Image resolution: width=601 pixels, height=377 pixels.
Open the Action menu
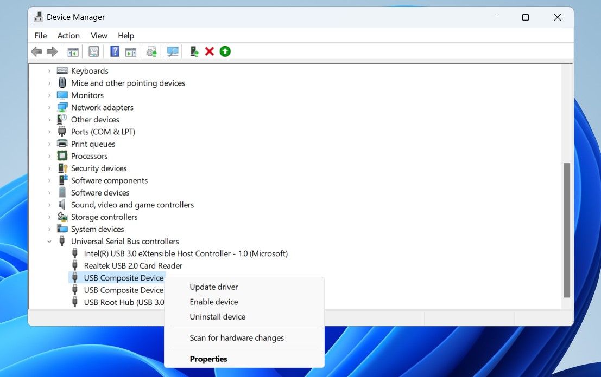tap(68, 36)
